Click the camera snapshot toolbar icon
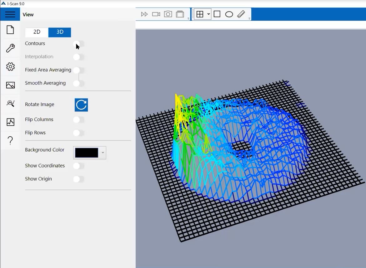The image size is (366, 268). pyautogui.click(x=168, y=14)
